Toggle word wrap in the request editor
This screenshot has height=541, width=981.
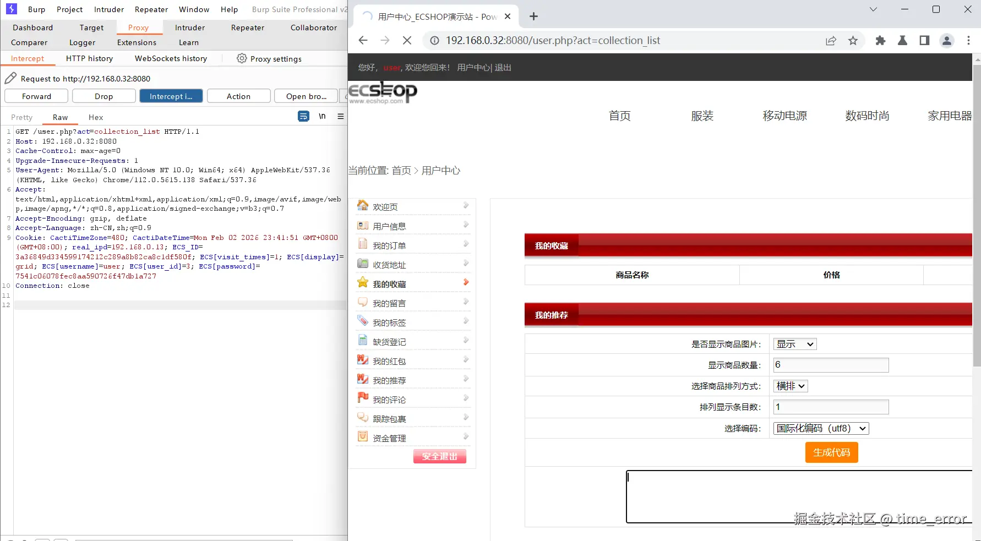coord(303,116)
